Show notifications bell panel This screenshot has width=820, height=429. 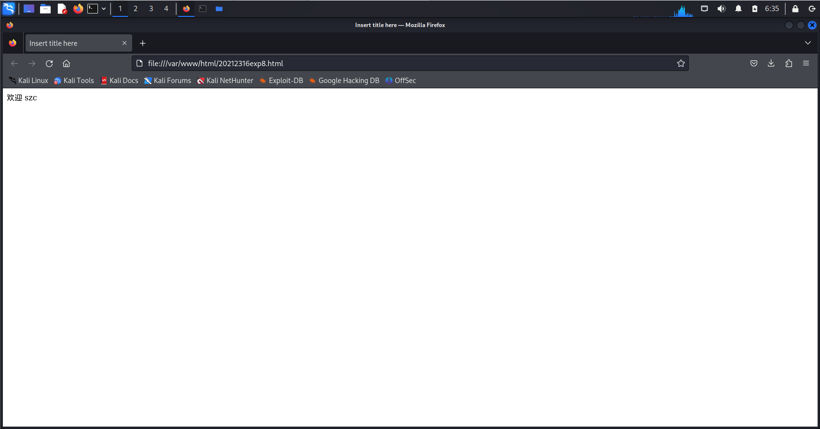[x=738, y=9]
